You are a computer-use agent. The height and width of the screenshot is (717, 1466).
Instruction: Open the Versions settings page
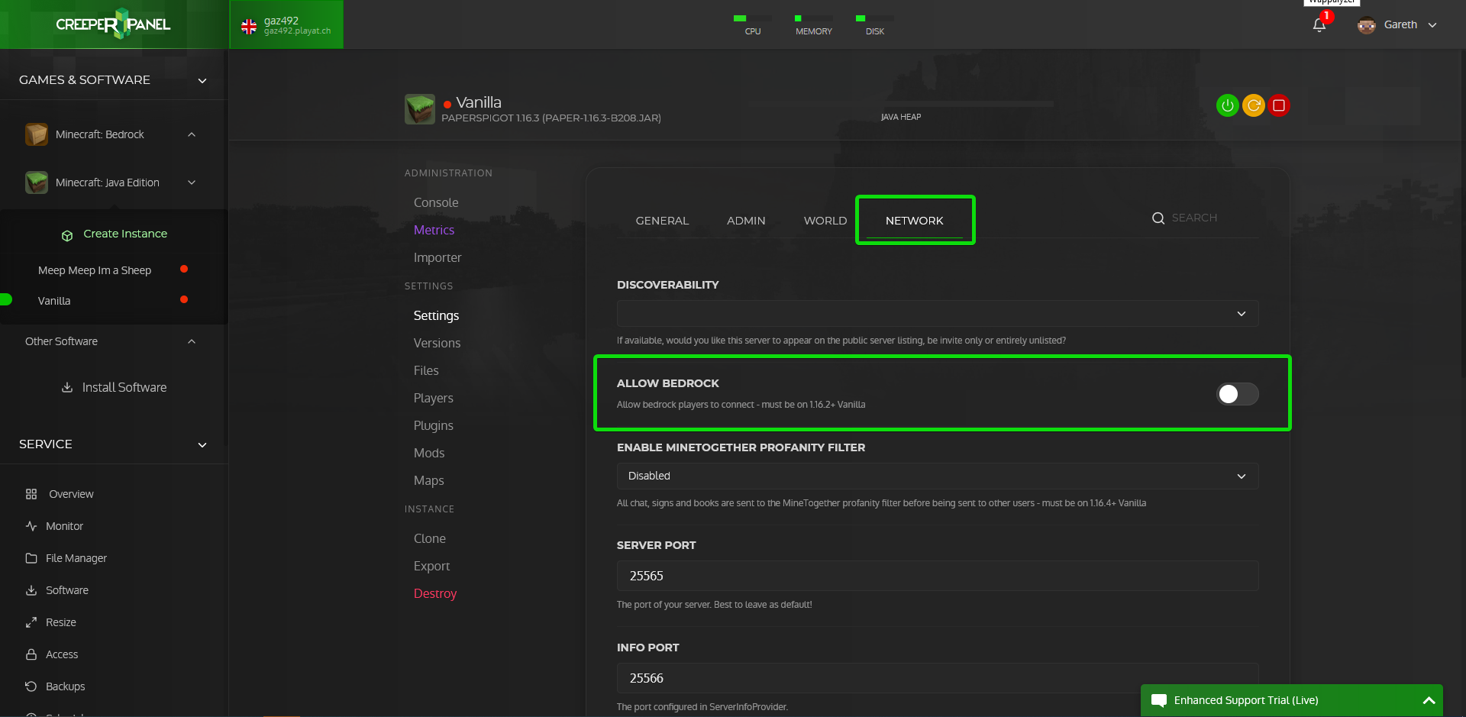437,343
